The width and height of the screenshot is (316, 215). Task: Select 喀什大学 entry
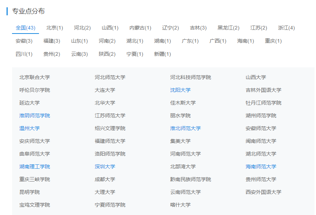coord(180,205)
